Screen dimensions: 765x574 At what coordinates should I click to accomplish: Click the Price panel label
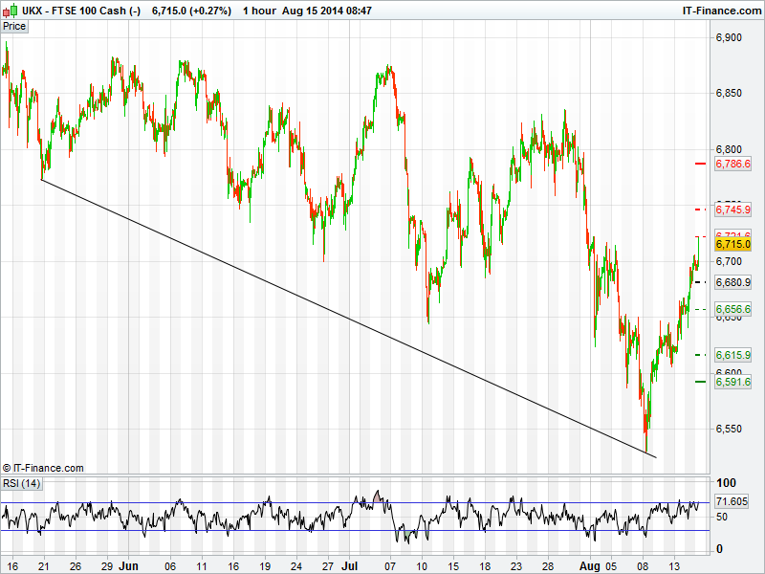point(14,26)
